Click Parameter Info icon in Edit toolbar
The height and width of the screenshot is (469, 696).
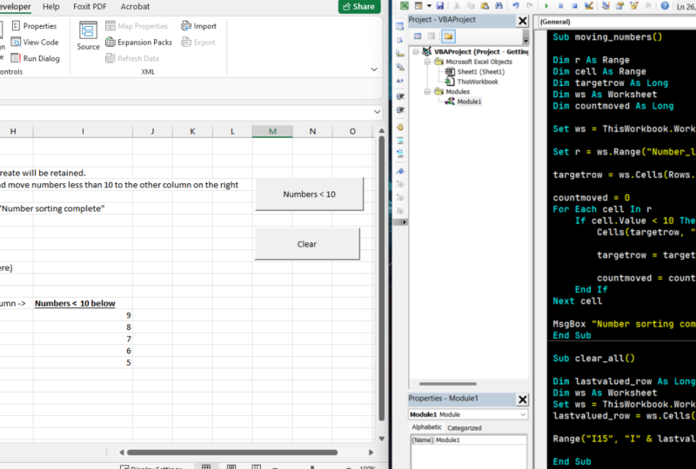click(x=400, y=67)
